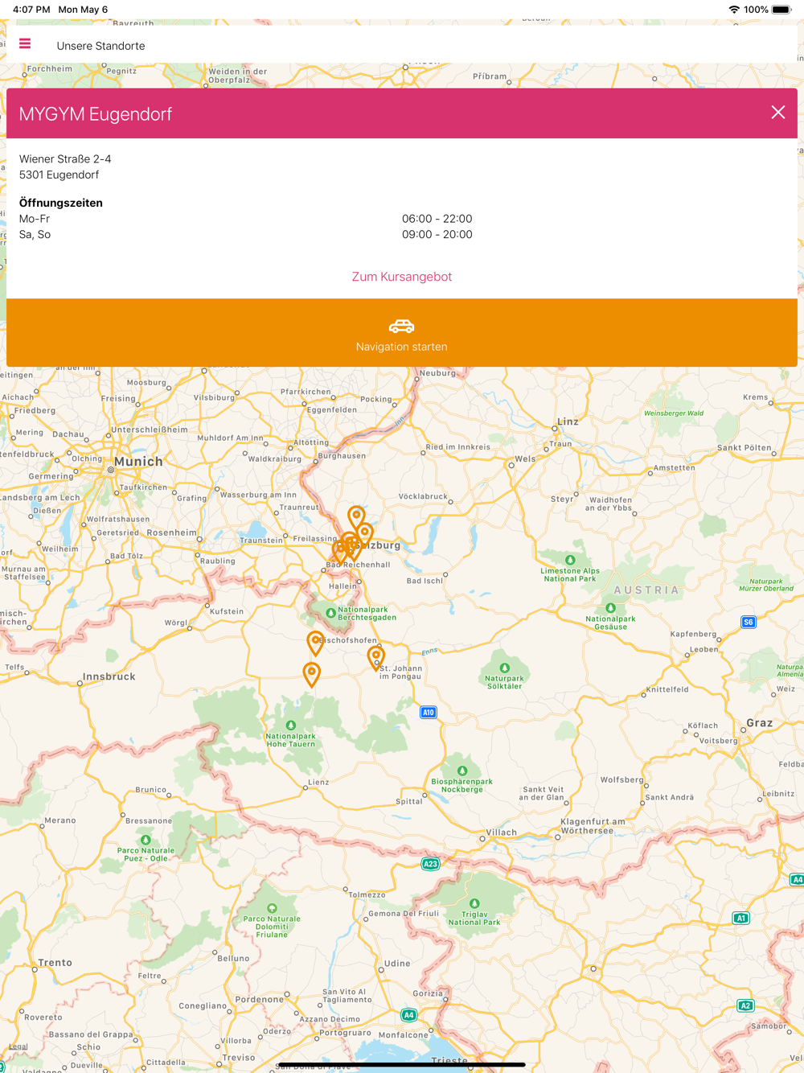Tap the A23 highway badge
The image size is (804, 1073).
click(431, 864)
